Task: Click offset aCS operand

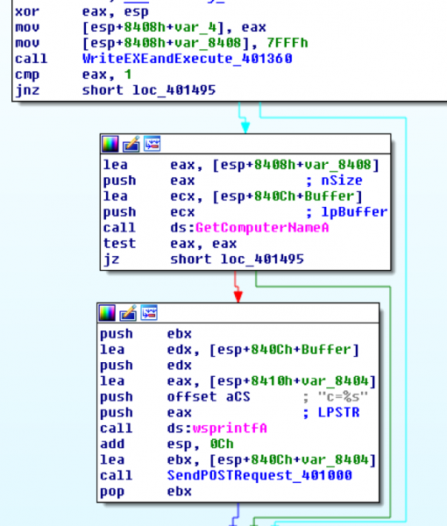Action: (209, 397)
